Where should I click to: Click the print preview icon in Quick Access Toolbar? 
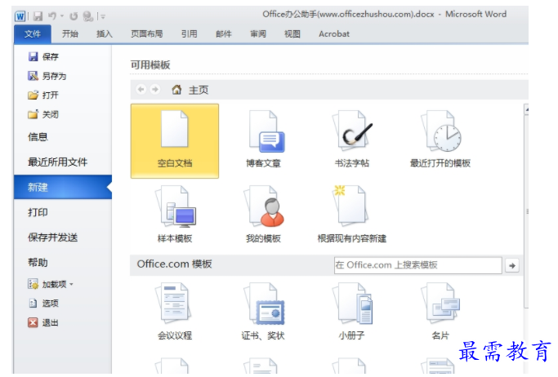pyautogui.click(x=87, y=16)
